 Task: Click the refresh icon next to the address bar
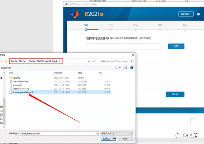pyautogui.click(x=94, y=61)
